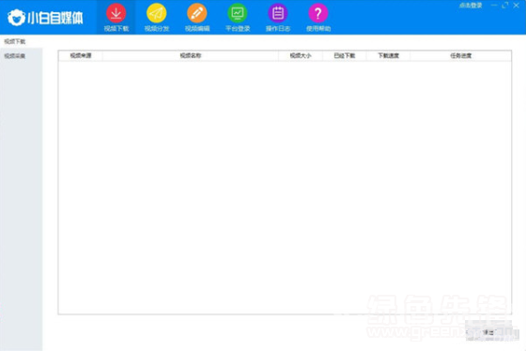Viewport: 526px width, 351px height.
Task: Click the 视频下载 label under the toolbar
Action: point(15,41)
